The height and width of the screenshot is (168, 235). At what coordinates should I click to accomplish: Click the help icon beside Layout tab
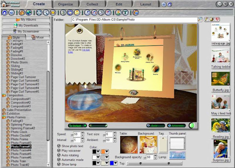[x=164, y=4]
